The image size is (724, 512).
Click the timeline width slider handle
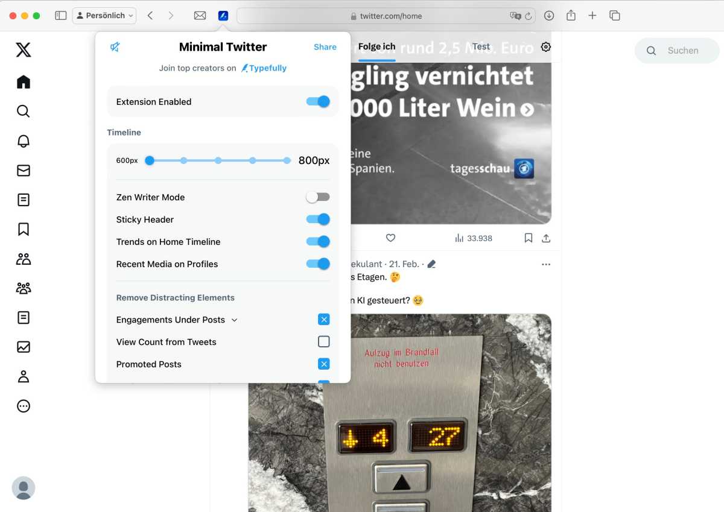click(x=150, y=160)
